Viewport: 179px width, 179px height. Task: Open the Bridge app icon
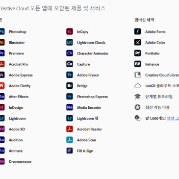click(x=70, y=86)
